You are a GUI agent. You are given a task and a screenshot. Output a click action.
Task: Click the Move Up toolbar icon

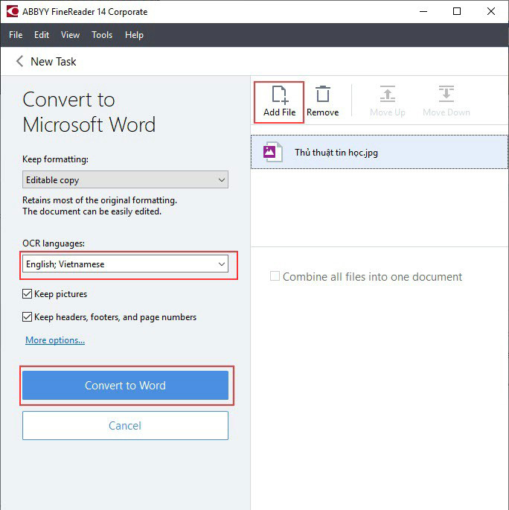(x=387, y=95)
